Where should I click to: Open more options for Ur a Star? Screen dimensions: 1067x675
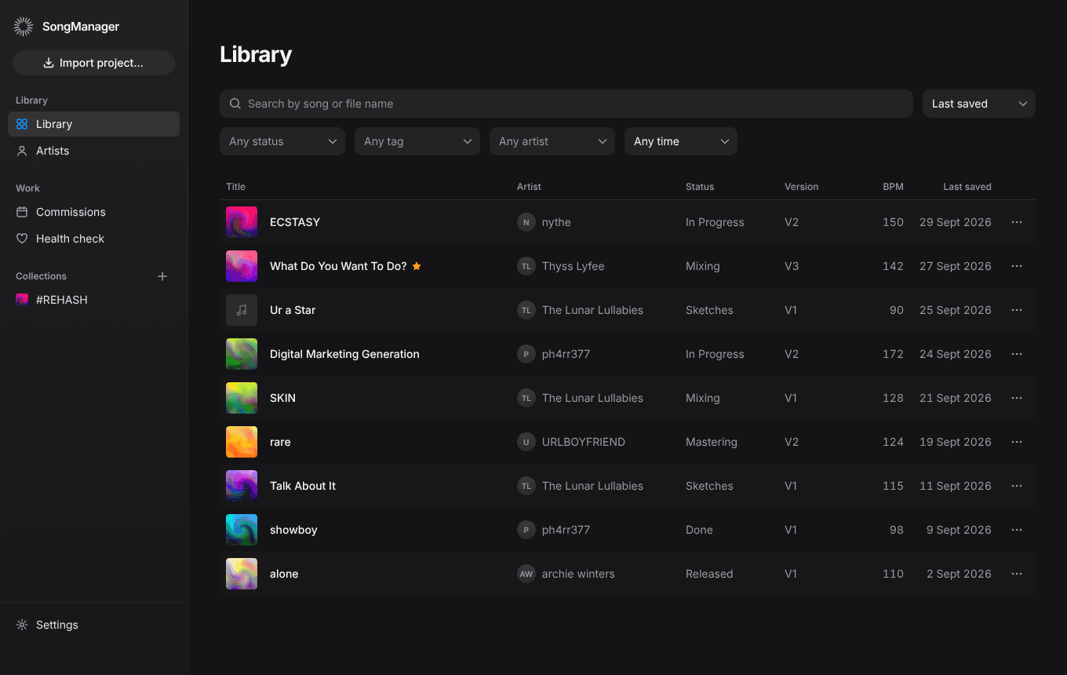point(1017,310)
